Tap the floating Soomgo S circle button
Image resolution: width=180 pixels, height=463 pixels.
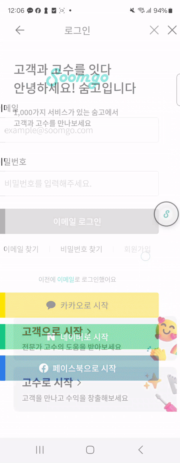point(166,214)
